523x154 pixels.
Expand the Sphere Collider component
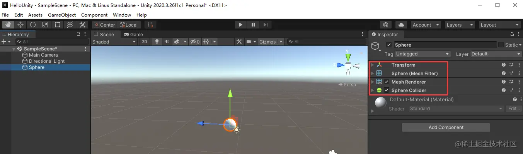pos(373,90)
